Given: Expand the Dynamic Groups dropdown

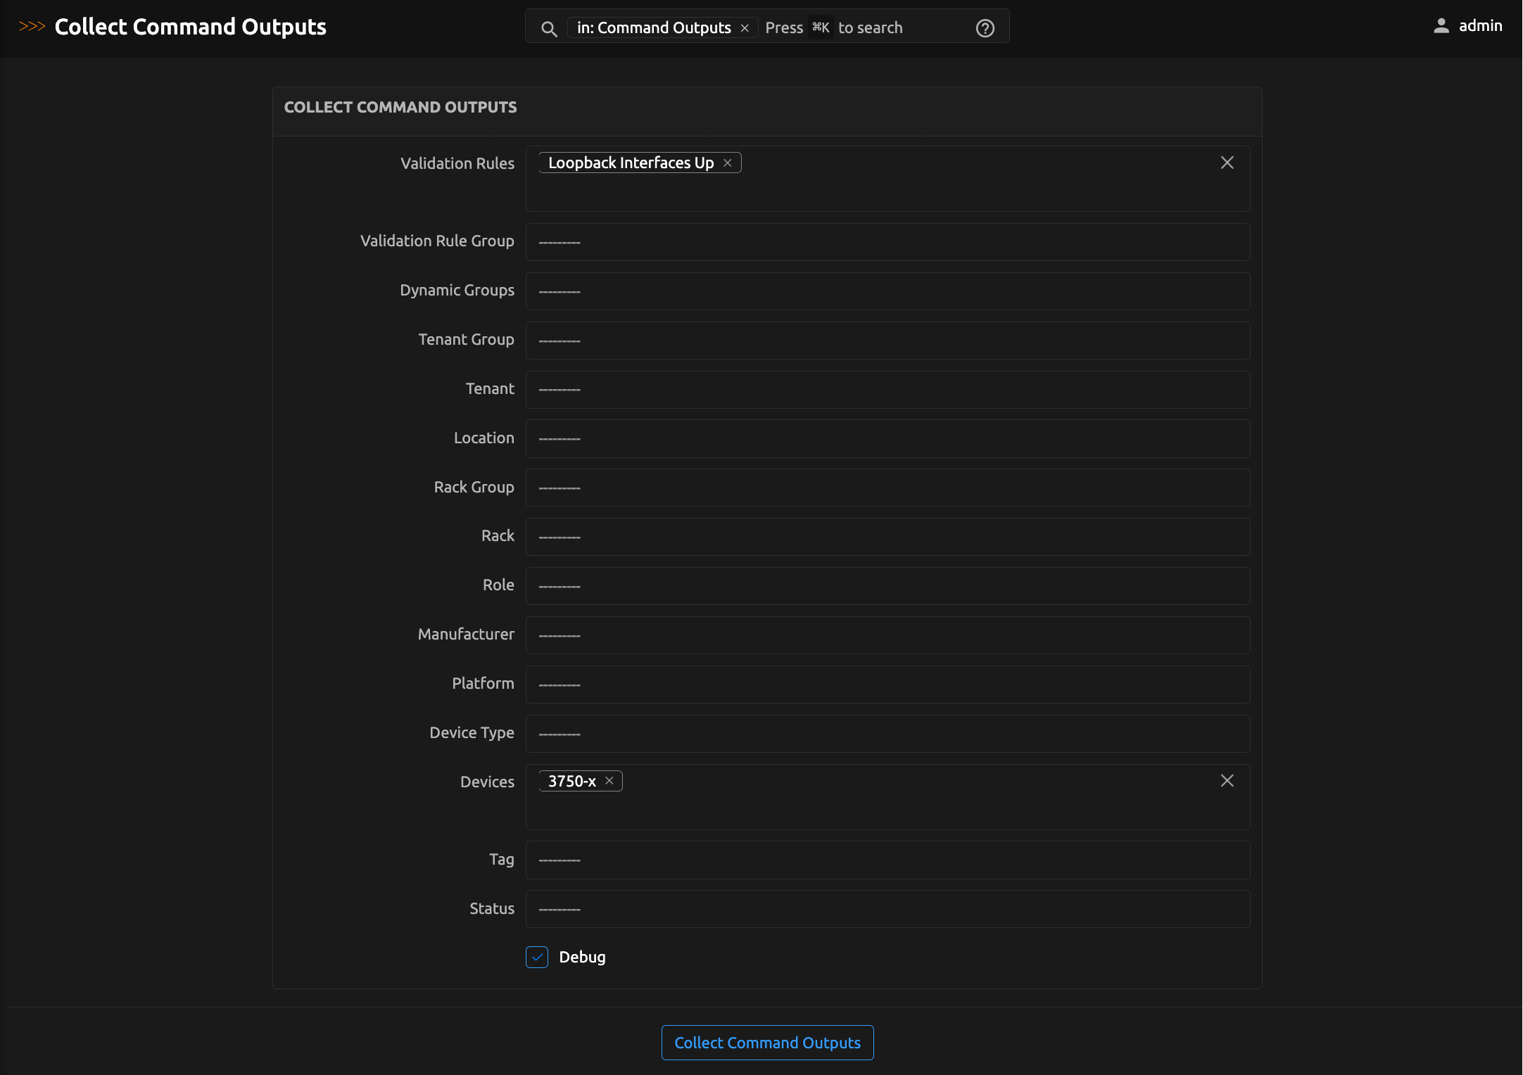Looking at the screenshot, I should 887,291.
